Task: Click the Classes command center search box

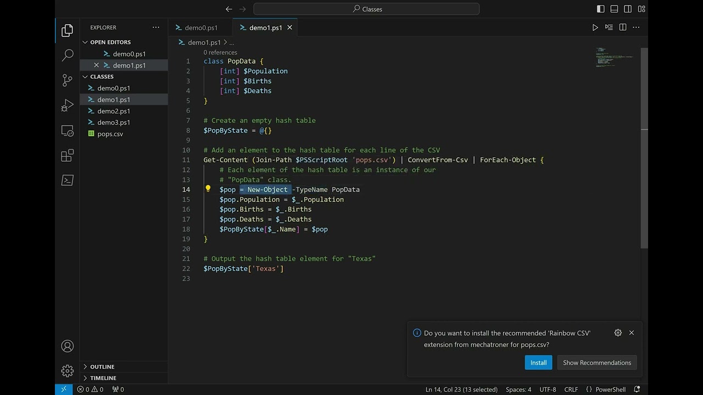Action: pyautogui.click(x=366, y=9)
